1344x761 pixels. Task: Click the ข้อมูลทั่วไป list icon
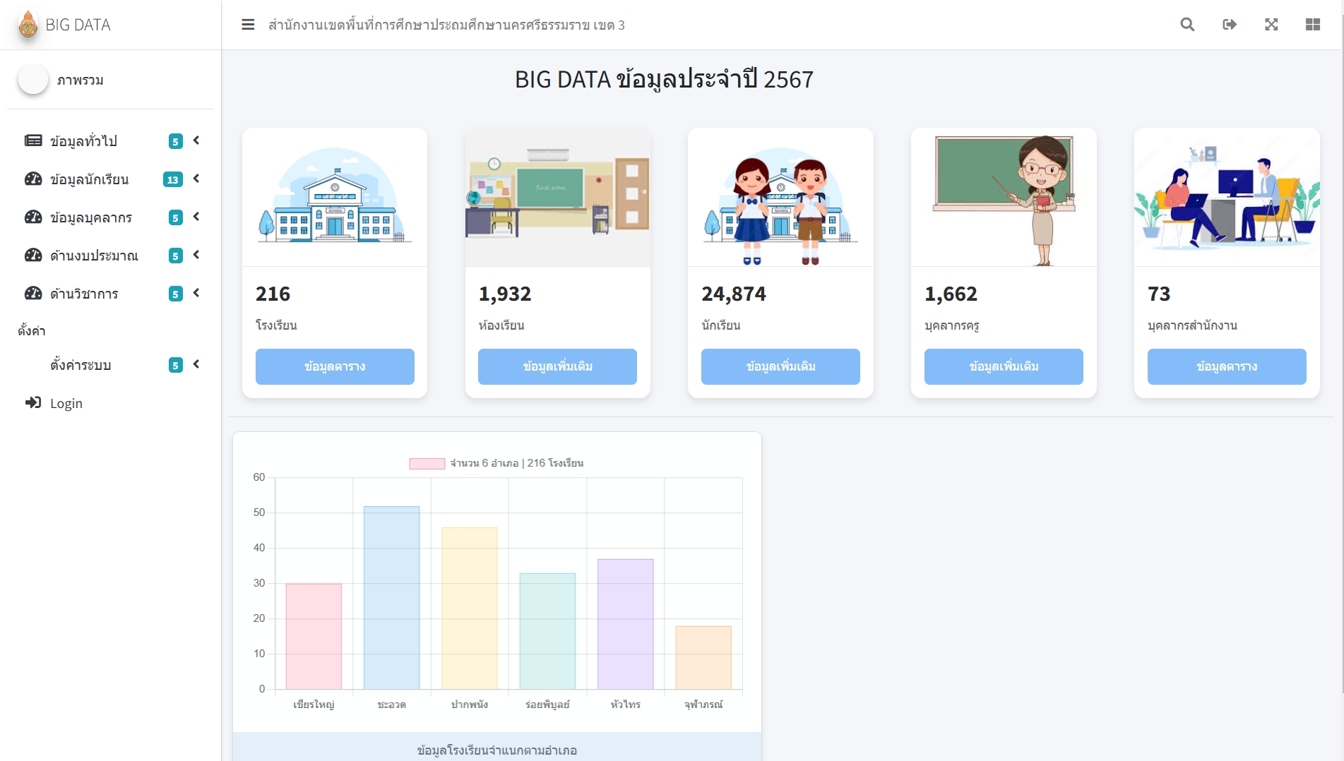tap(33, 141)
